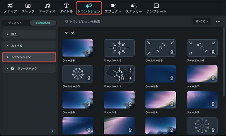Expand the 個人 category
226x136 pixels.
point(29,34)
